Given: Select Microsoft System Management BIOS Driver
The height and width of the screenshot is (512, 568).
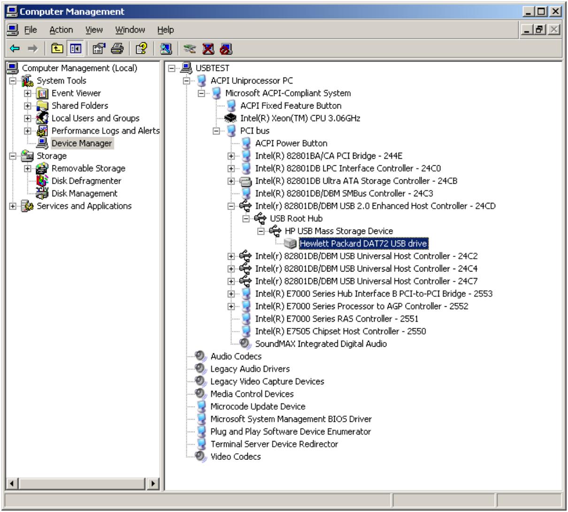Looking at the screenshot, I should 291,419.
